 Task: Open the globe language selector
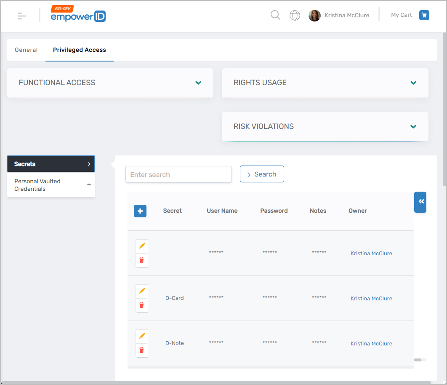(295, 16)
